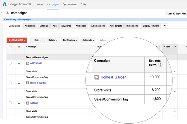Image resolution: width=187 pixels, height=124 pixels.
Task: Tick the Home & Garden campaign checkbox
Action: coord(10,83)
